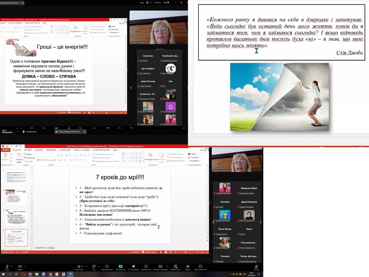The width and height of the screenshot is (369, 277).
Task: Open the Чат icon in Zoom toolbar
Action: [93, 267]
